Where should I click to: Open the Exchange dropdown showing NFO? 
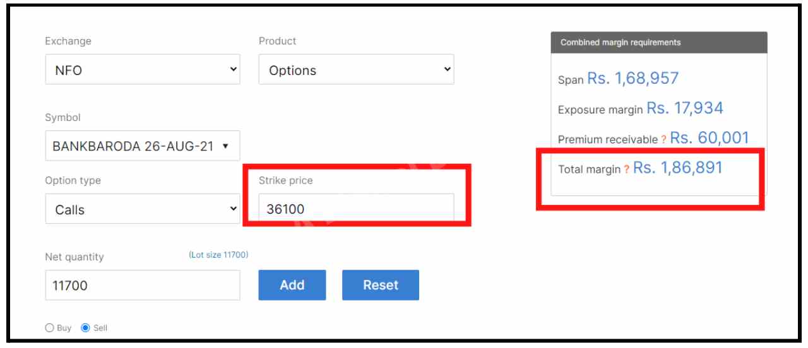click(143, 70)
